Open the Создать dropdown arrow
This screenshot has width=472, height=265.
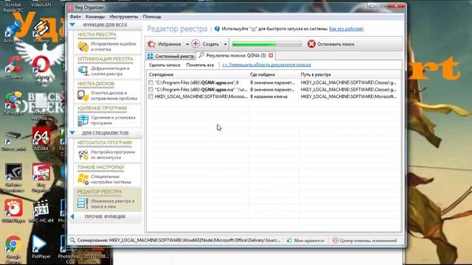pyautogui.click(x=225, y=44)
